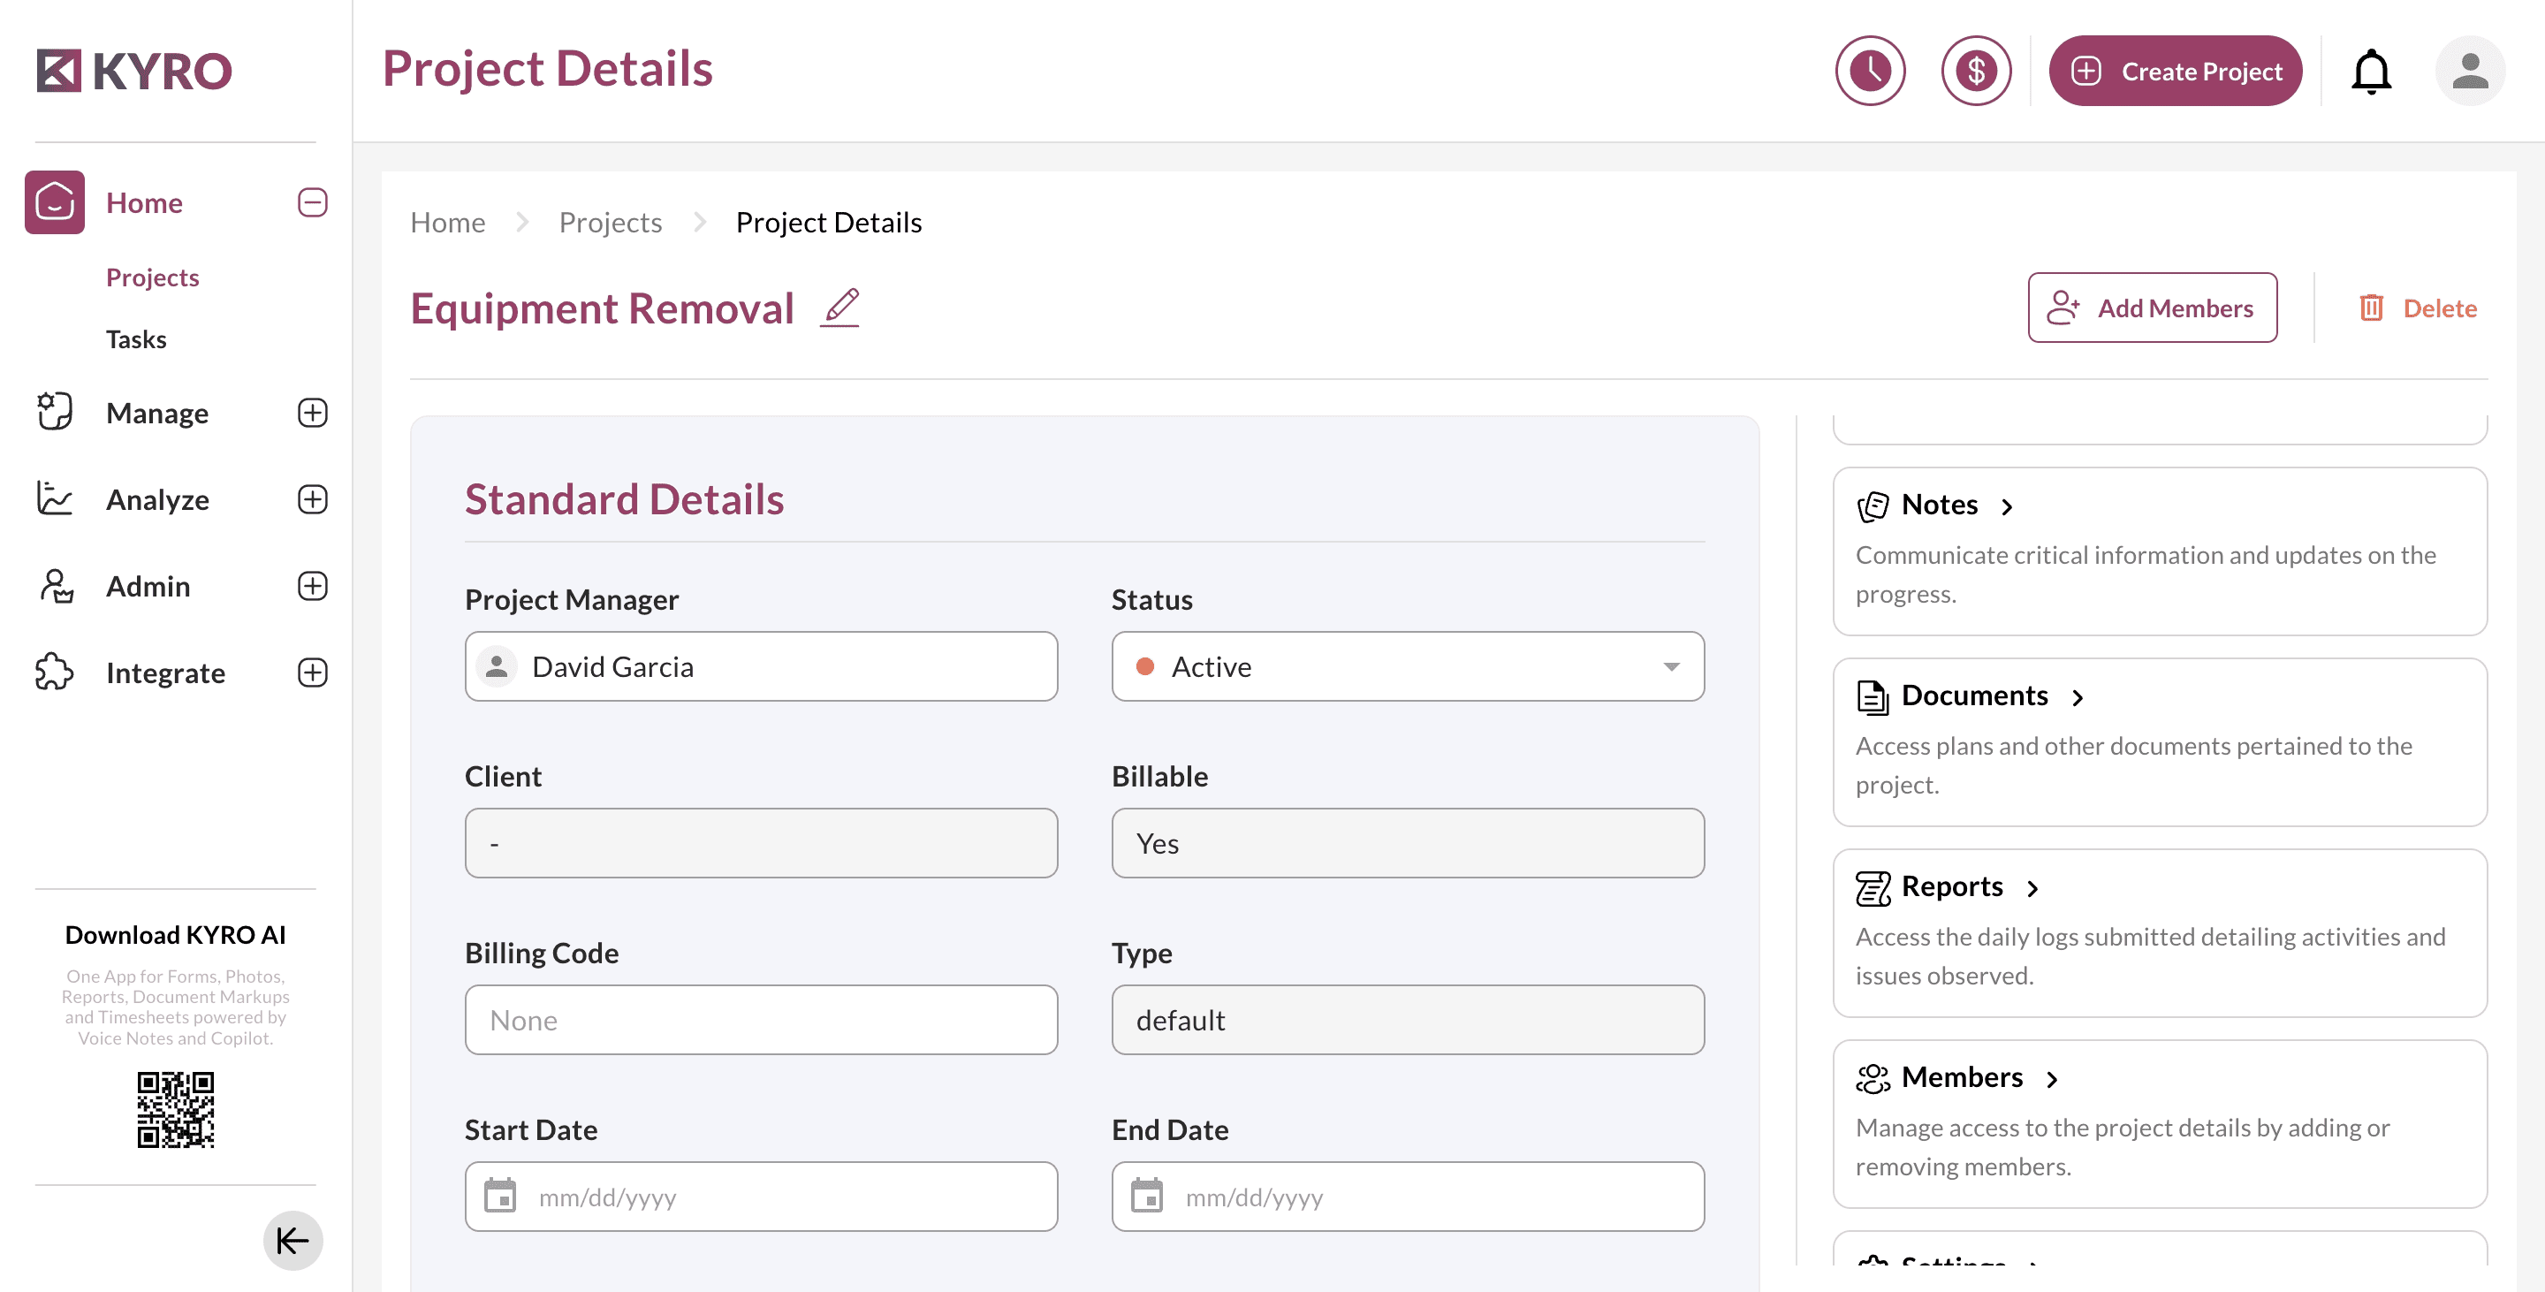This screenshot has height=1292, width=2545.
Task: Click the Download KYRO AI text
Action: [176, 934]
